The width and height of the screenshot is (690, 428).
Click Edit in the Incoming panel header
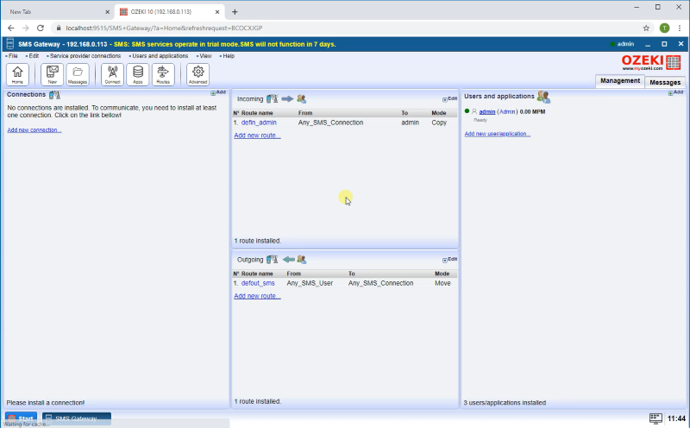pyautogui.click(x=449, y=99)
